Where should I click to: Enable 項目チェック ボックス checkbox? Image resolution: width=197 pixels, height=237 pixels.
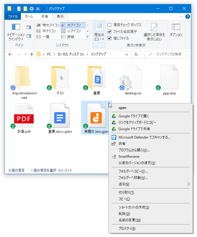110,25
